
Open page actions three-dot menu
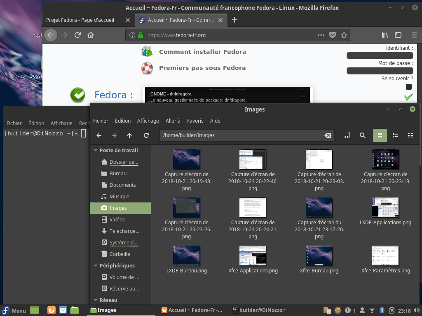(x=321, y=35)
